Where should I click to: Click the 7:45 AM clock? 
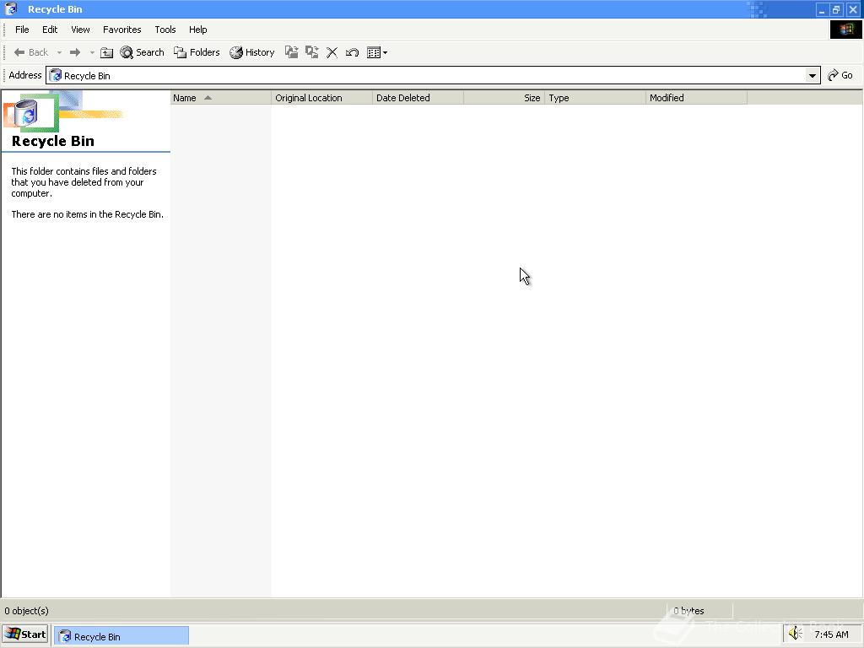pos(831,634)
